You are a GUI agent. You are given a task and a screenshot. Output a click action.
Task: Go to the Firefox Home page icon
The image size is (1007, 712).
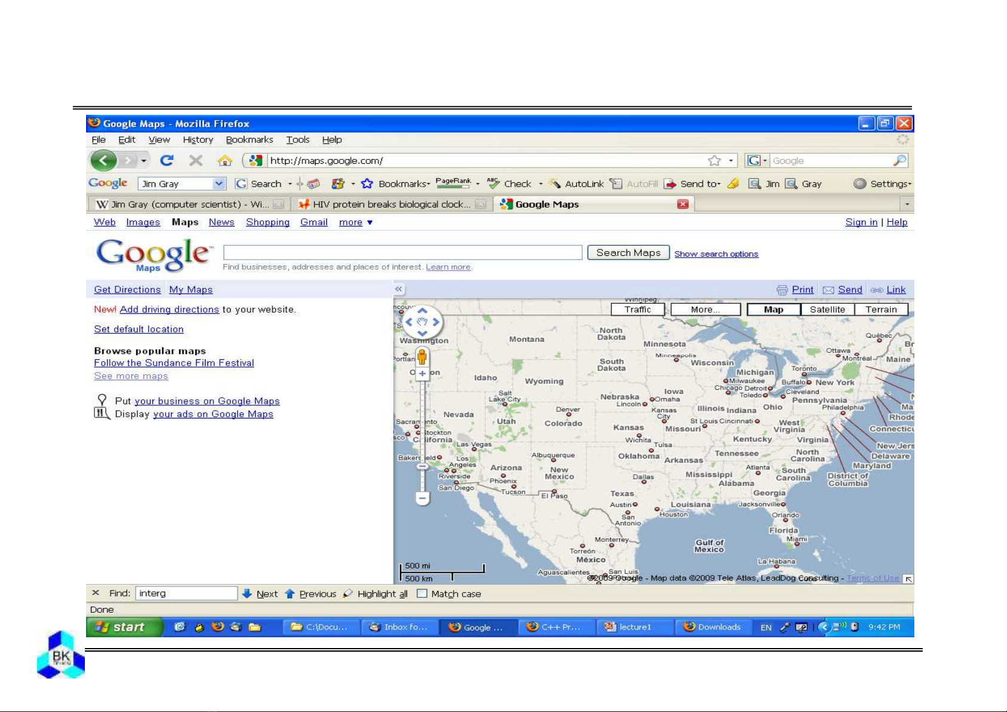pyautogui.click(x=225, y=160)
